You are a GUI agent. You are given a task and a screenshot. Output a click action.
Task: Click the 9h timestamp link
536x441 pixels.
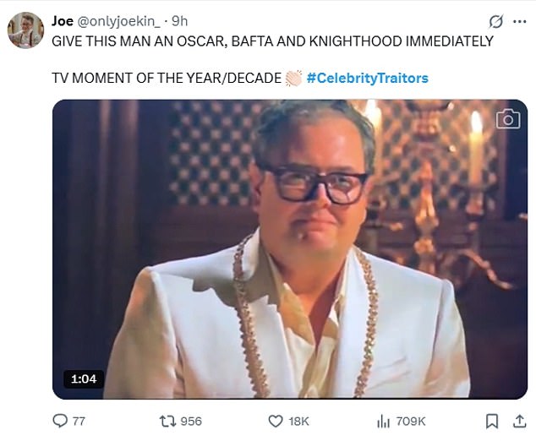coord(179,21)
